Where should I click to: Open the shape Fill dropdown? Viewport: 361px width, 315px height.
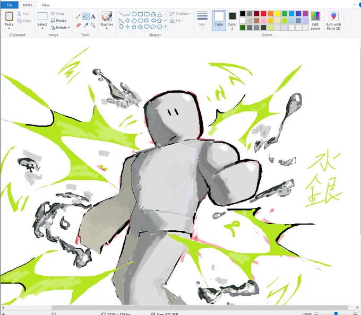click(177, 21)
